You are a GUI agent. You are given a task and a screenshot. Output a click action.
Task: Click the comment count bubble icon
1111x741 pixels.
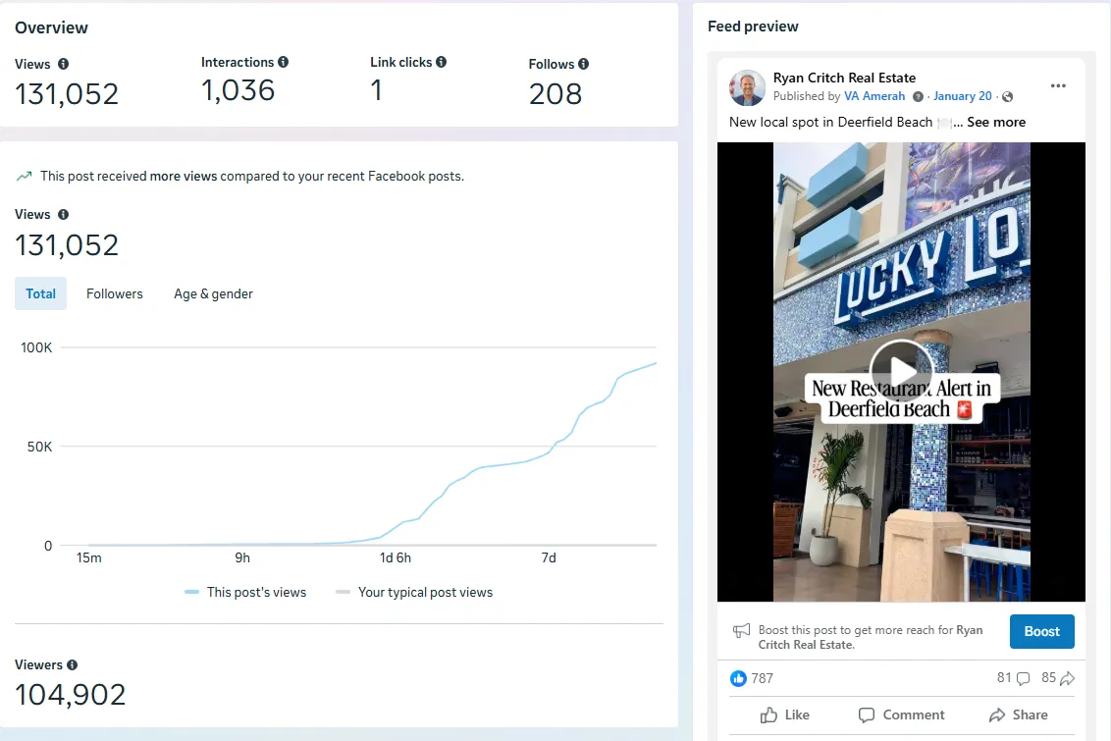(1023, 678)
